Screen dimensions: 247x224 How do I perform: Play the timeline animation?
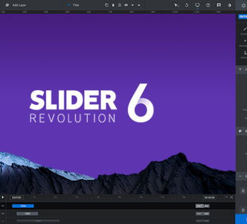(x=2, y=197)
